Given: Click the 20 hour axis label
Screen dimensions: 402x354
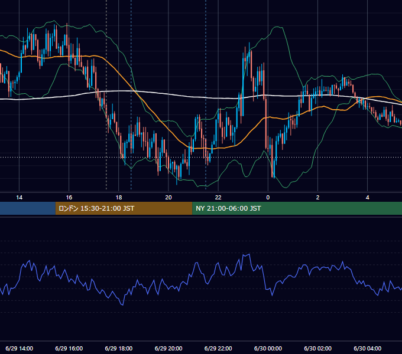Looking at the screenshot, I should tap(168, 198).
